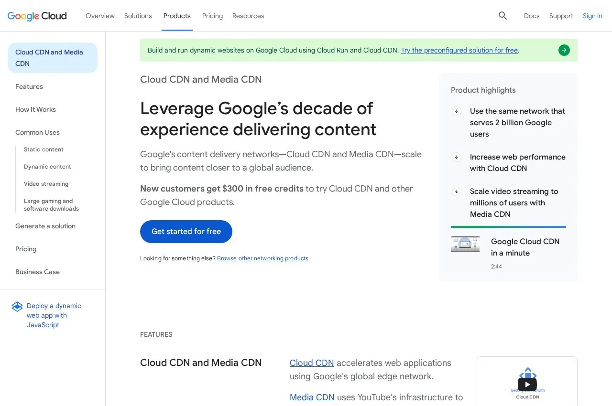This screenshot has width=612, height=406.
Task: Open the Overview nav item
Action: (x=100, y=16)
